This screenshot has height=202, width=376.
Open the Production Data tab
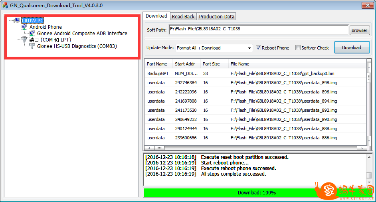point(216,16)
